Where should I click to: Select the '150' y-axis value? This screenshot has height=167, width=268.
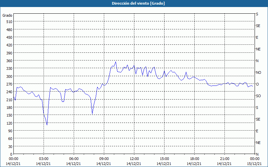[x=9, y=115]
